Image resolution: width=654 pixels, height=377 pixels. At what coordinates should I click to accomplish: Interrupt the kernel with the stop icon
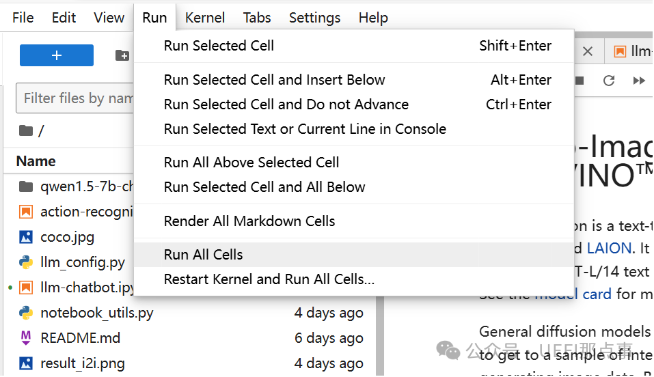pos(580,81)
